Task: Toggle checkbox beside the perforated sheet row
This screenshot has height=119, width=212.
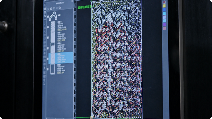Action: 48,27
